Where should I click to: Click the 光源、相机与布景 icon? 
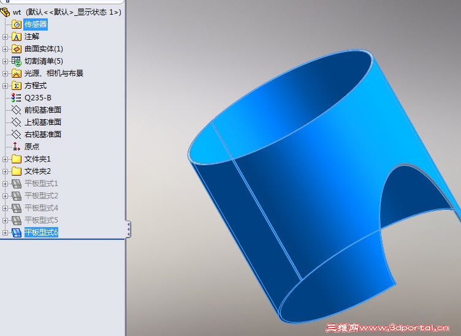point(17,73)
